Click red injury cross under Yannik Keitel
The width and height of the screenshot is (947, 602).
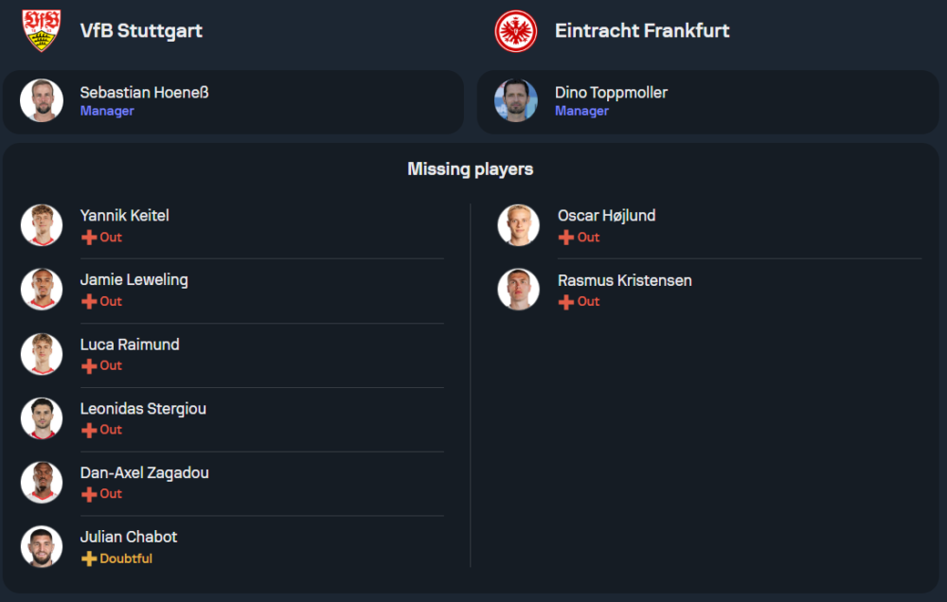[89, 238]
